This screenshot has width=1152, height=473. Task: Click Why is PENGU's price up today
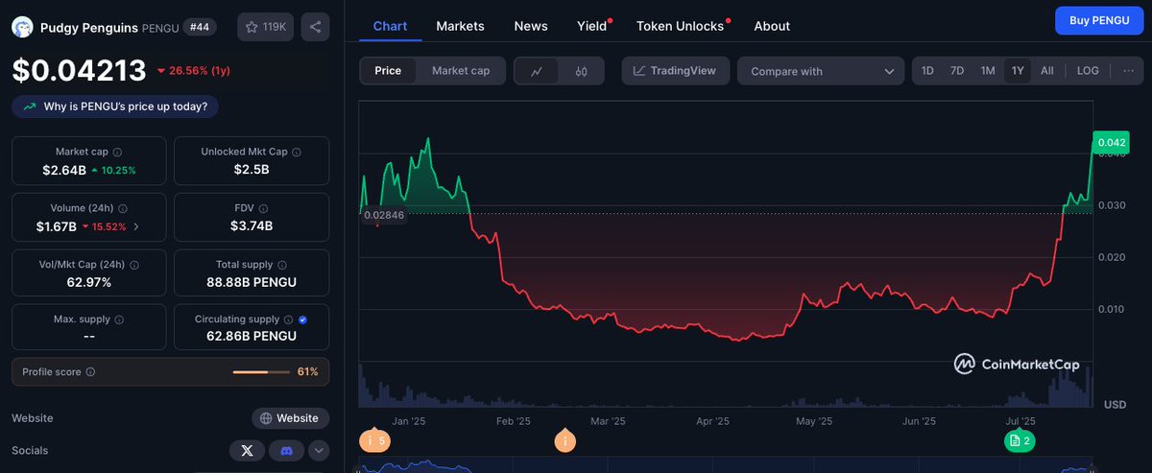115,106
